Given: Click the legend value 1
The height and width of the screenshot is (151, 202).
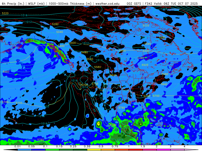Looking at the screenshot, I should pos(129,146).
